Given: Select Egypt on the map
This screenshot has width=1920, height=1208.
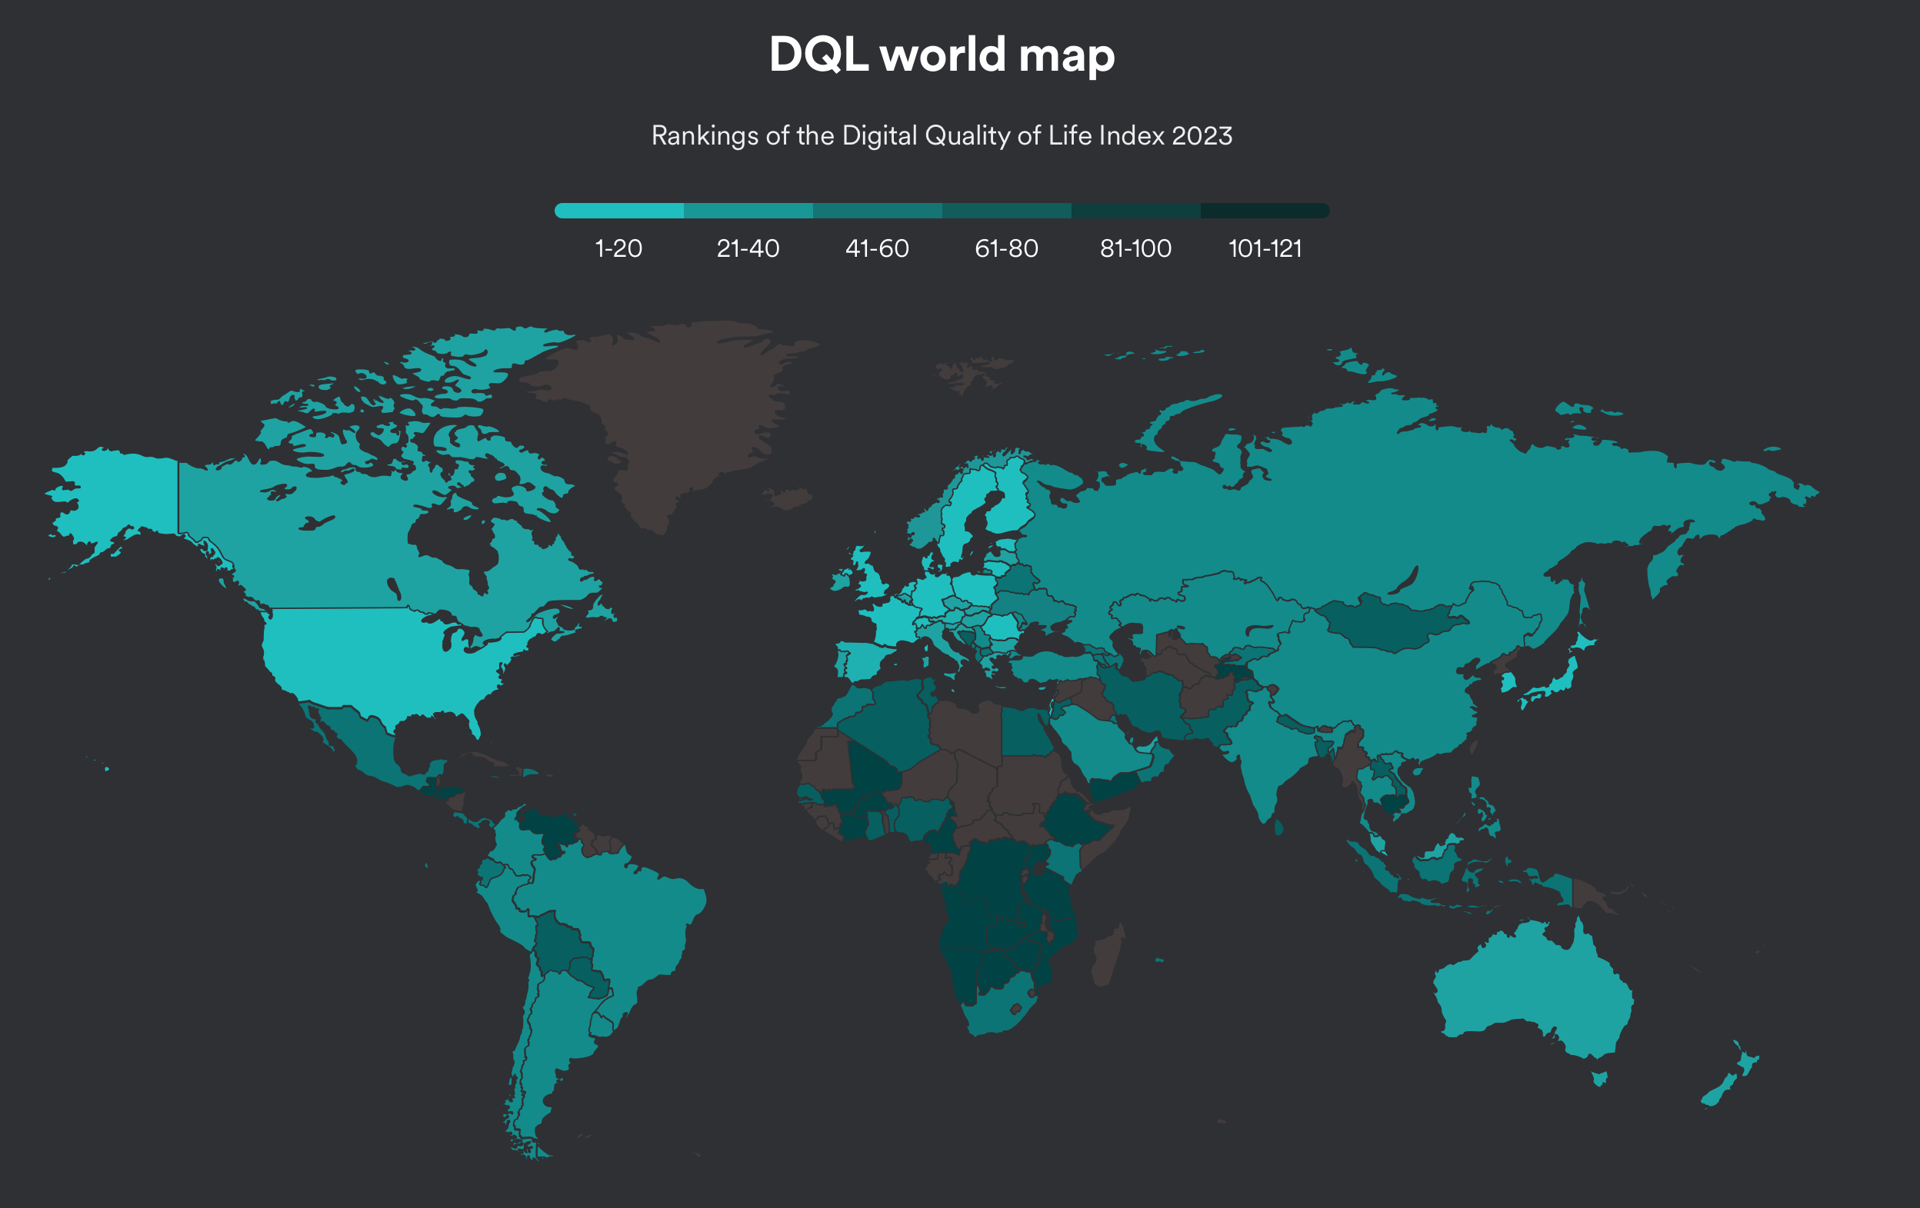Looking at the screenshot, I should 1026,731.
